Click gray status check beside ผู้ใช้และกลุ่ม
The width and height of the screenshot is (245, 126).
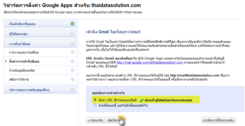(x=72, y=34)
